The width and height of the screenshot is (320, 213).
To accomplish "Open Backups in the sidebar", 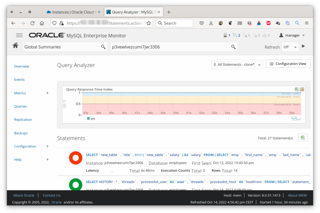I will [x=21, y=133].
